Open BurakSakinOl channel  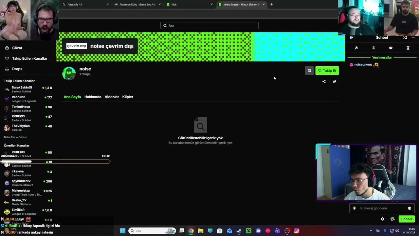click(x=28, y=89)
